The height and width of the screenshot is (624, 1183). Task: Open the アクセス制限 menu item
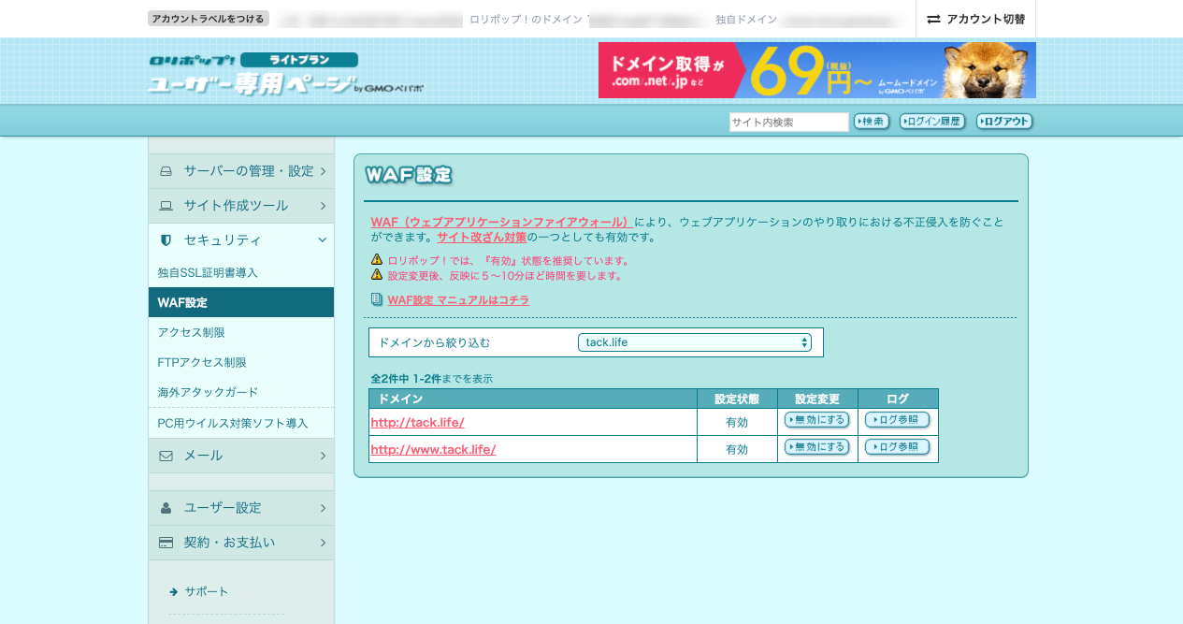click(192, 332)
